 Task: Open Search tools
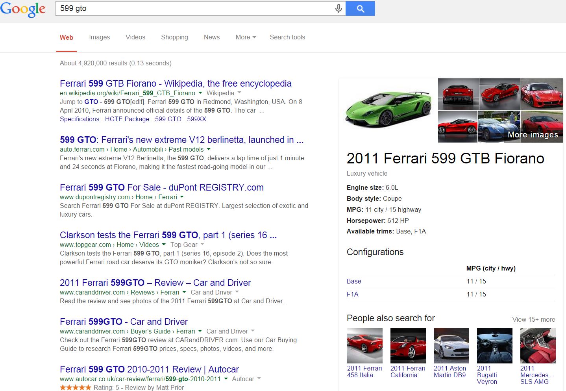coord(287,37)
